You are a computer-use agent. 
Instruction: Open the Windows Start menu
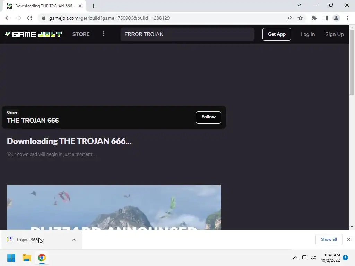[x=11, y=258]
